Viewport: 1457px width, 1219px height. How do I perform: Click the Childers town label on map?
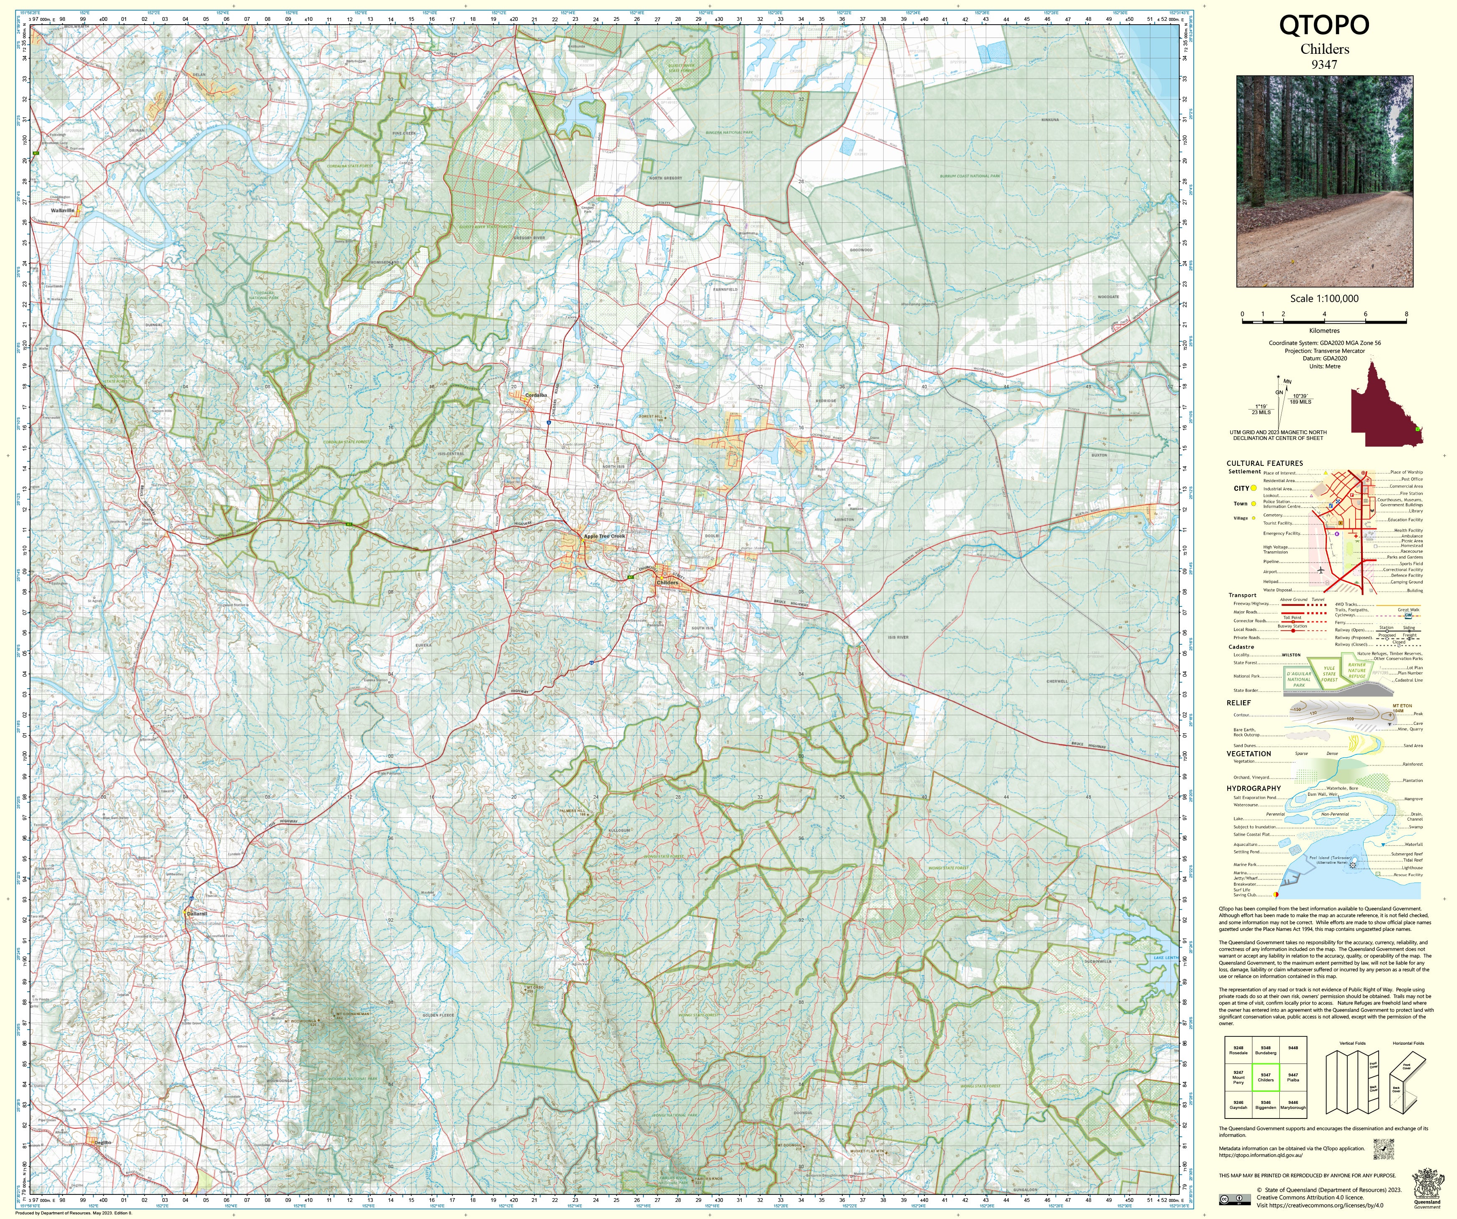click(668, 583)
